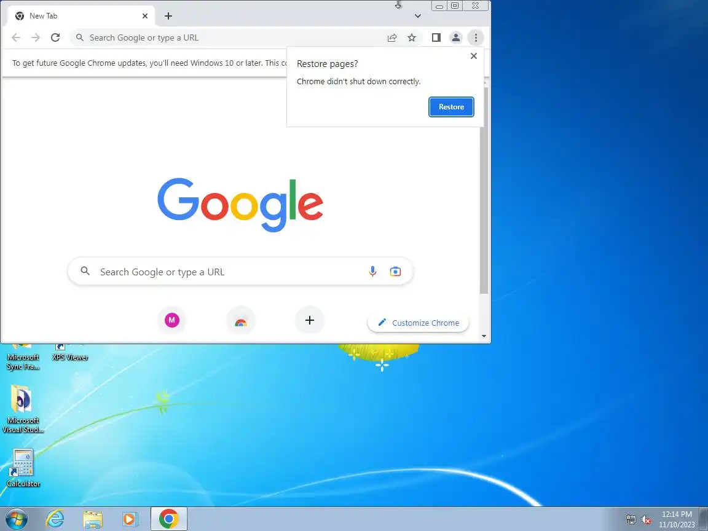Close the New Tab tab

145,16
